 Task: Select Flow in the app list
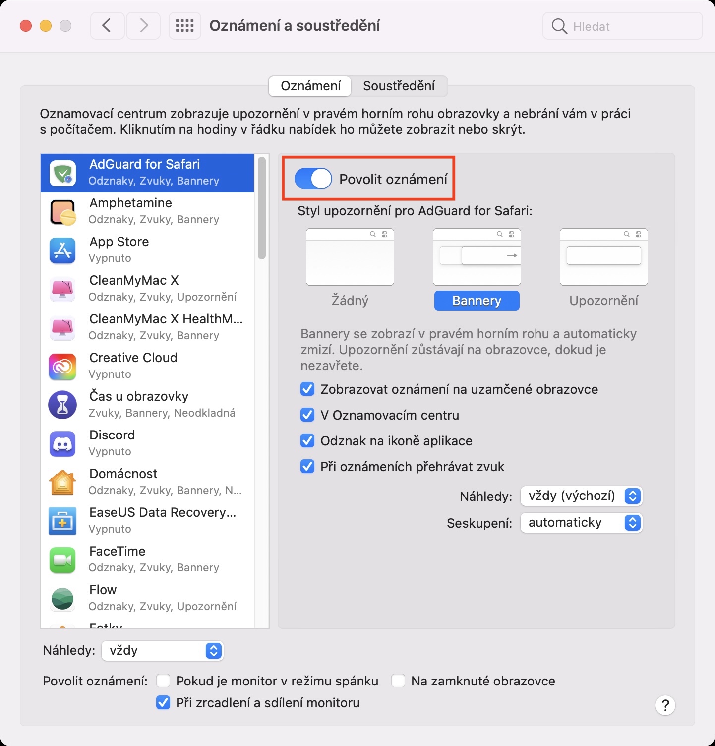point(147,599)
